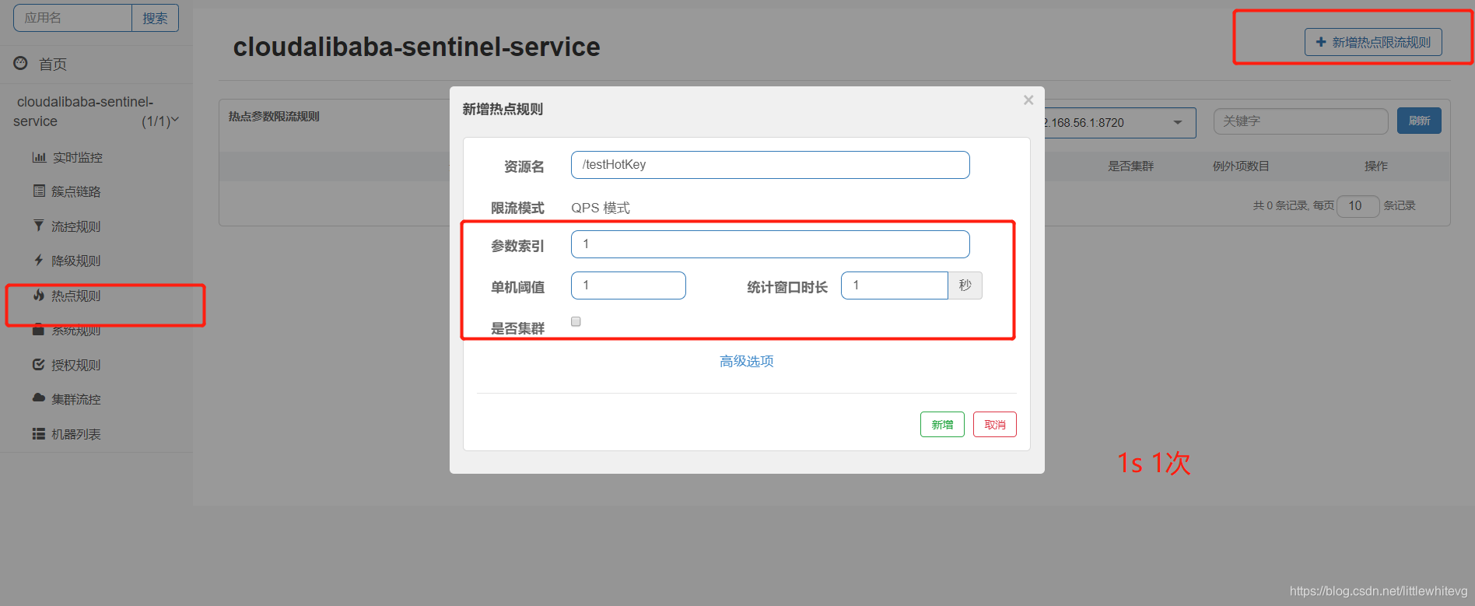The width and height of the screenshot is (1475, 606).
Task: Click the QPS 模式 text
Action: coord(601,208)
